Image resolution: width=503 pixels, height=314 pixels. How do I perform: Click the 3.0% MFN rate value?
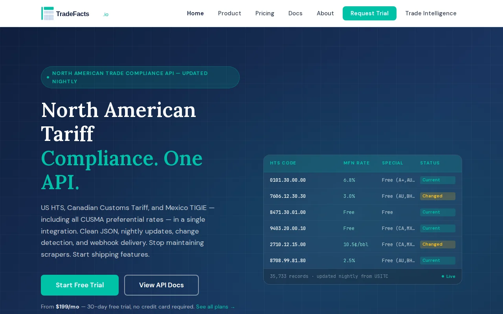(x=349, y=196)
